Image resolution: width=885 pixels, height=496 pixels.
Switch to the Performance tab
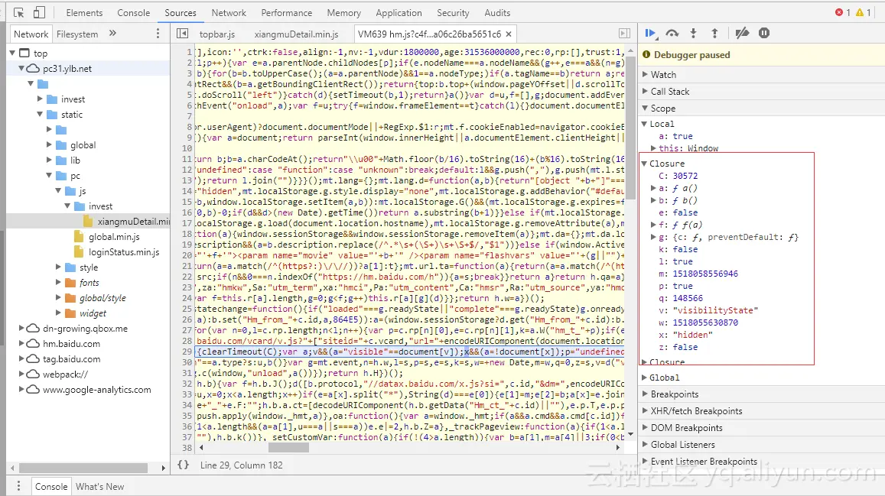(286, 12)
